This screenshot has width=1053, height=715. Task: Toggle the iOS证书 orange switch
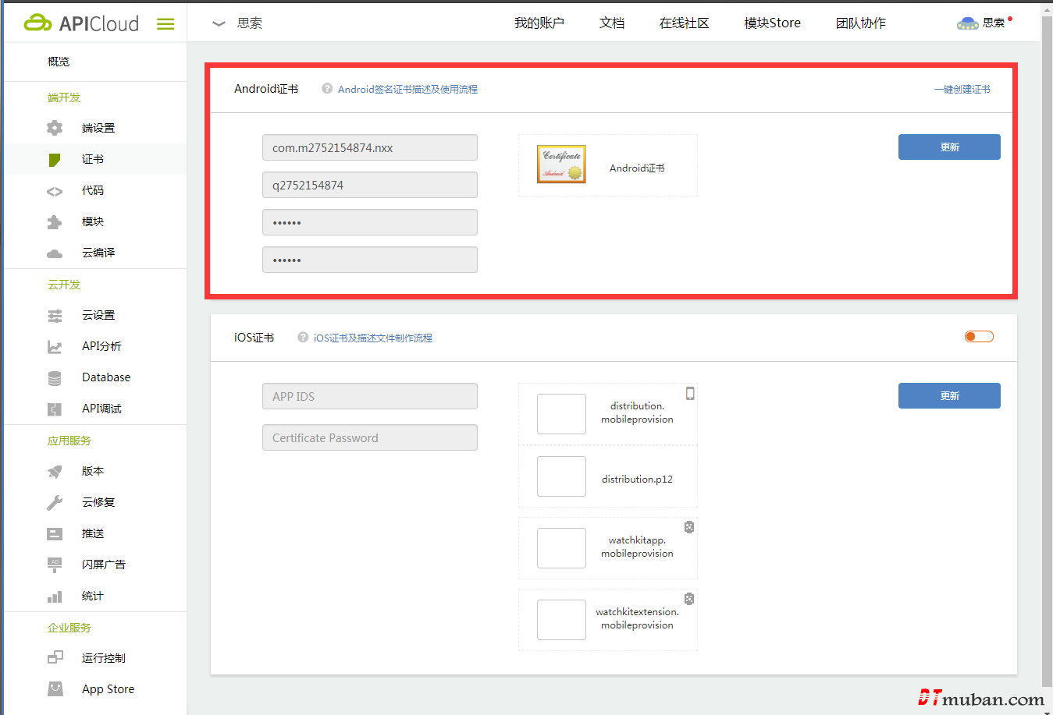tap(979, 337)
